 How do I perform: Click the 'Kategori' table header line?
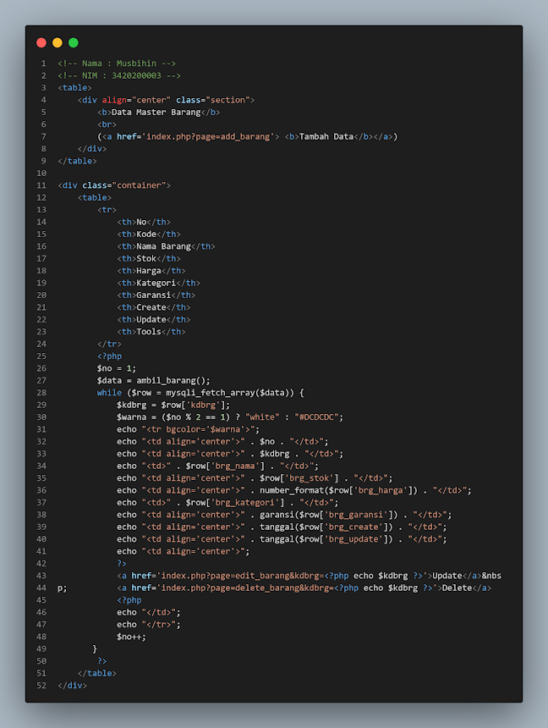point(159,283)
